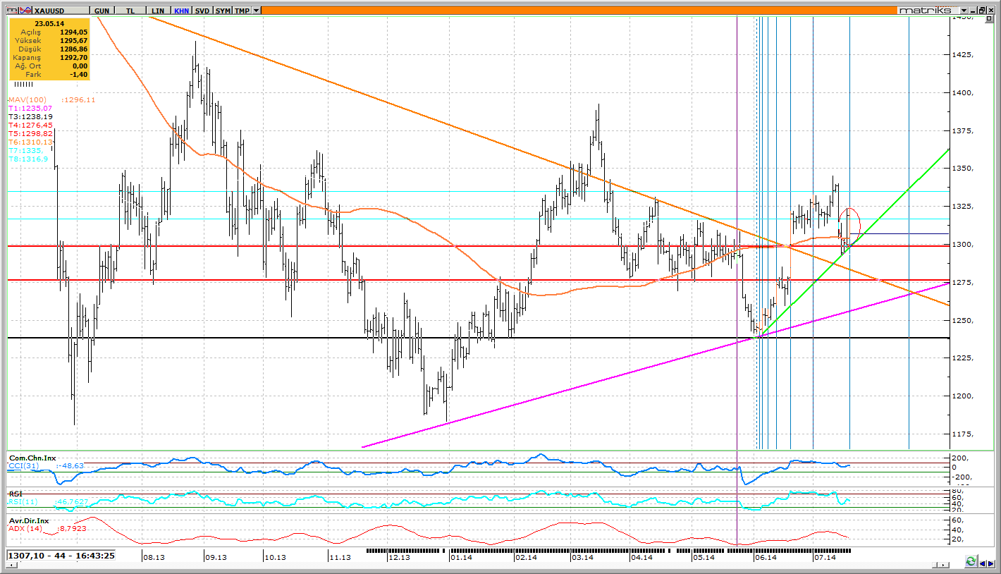
Task: Close the chart window
Action: [991, 10]
